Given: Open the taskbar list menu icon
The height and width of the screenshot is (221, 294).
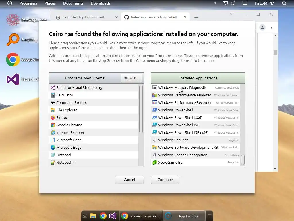Looking at the screenshot, I should (210, 216).
